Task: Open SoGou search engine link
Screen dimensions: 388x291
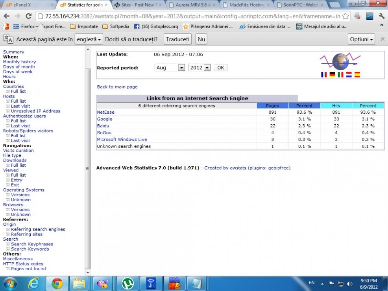Action: click(x=104, y=133)
